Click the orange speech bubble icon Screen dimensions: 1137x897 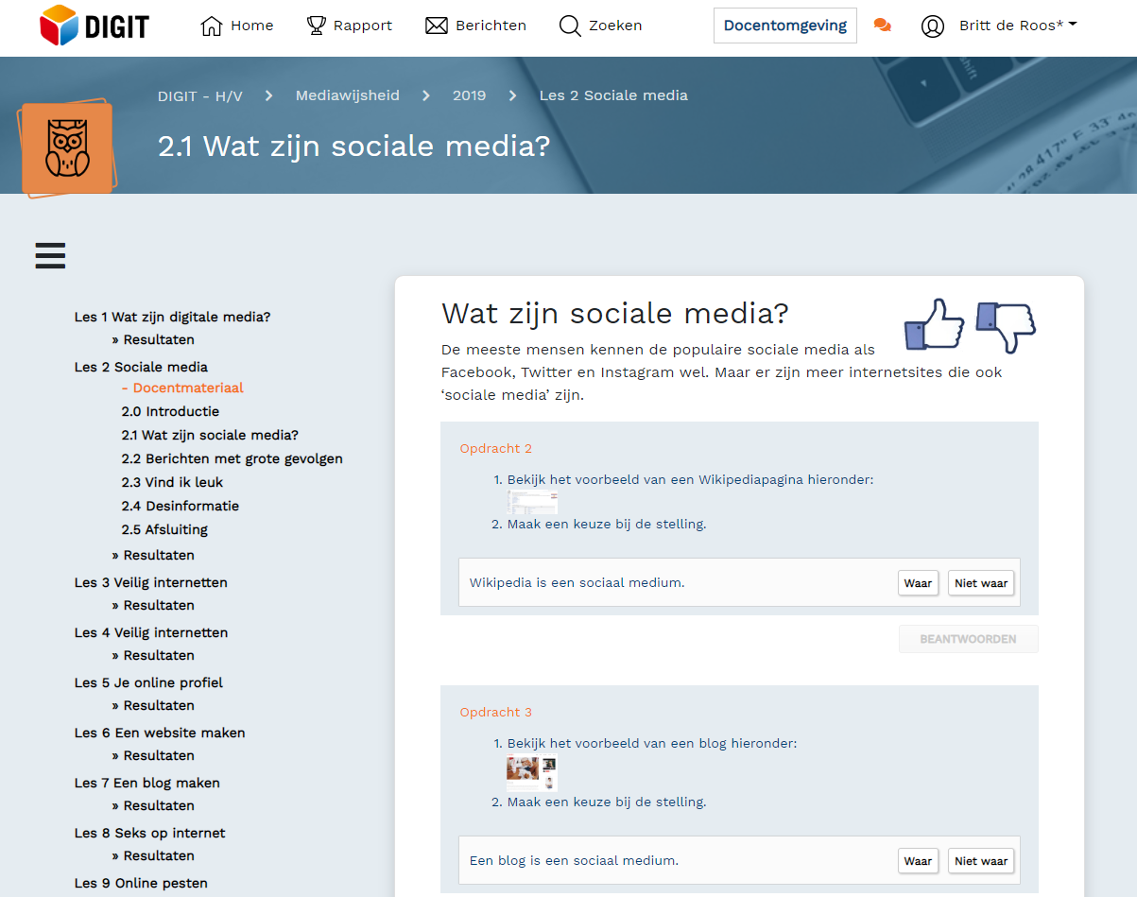[883, 26]
